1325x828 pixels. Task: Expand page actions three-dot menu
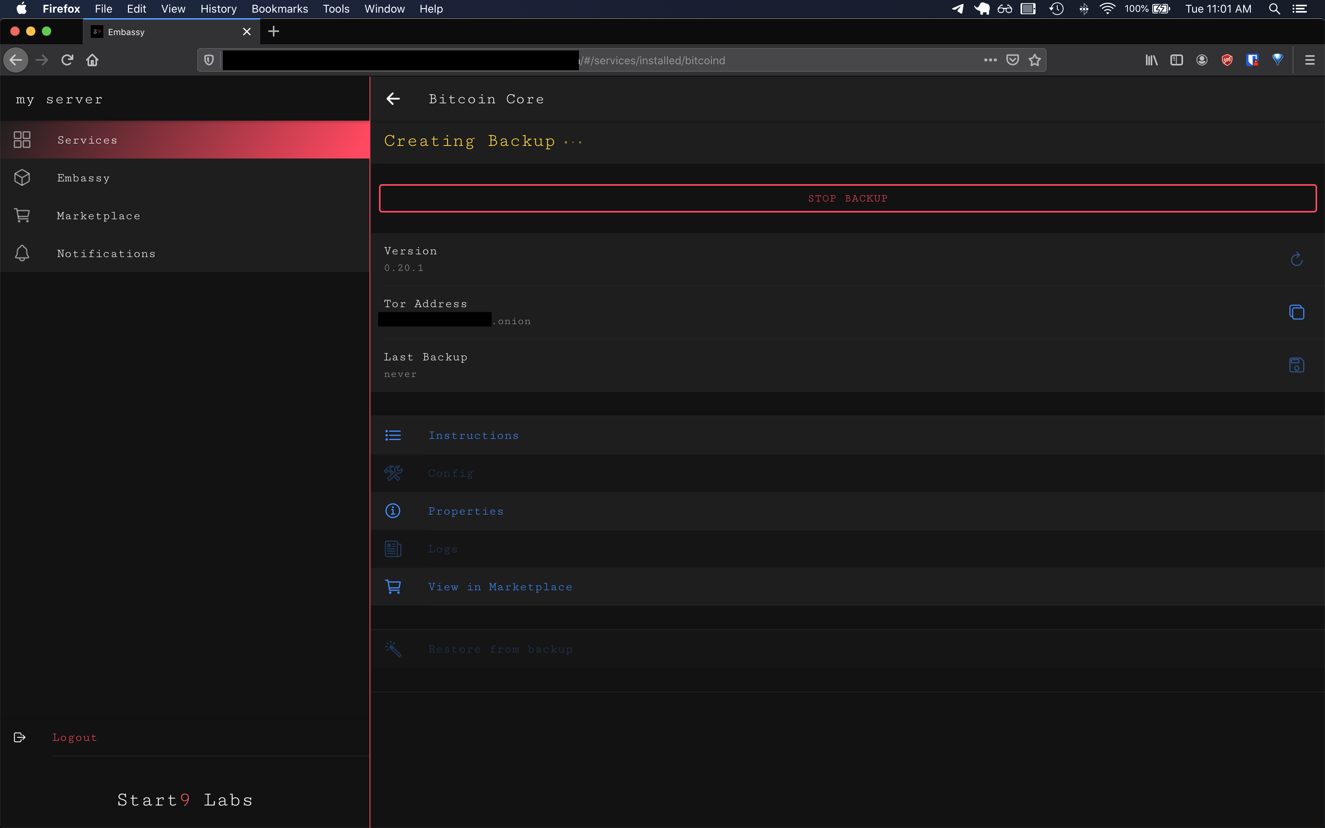tap(990, 60)
